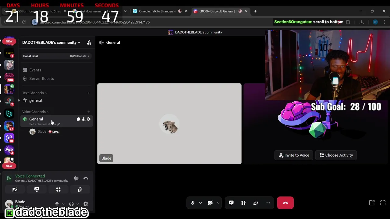Enter full screen call view

(383, 203)
